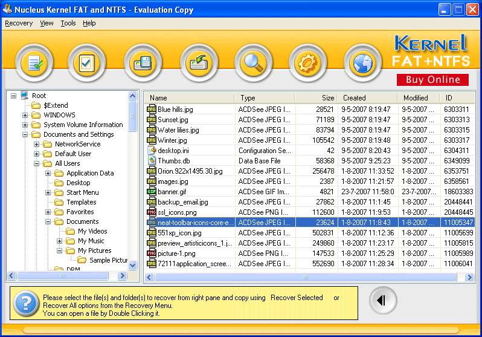The width and height of the screenshot is (482, 337).
Task: Sort by the Modified column header
Action: (x=419, y=98)
